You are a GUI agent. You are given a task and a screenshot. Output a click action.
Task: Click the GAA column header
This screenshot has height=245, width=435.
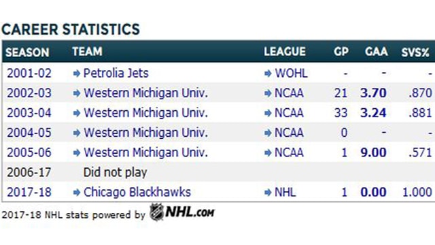click(376, 52)
